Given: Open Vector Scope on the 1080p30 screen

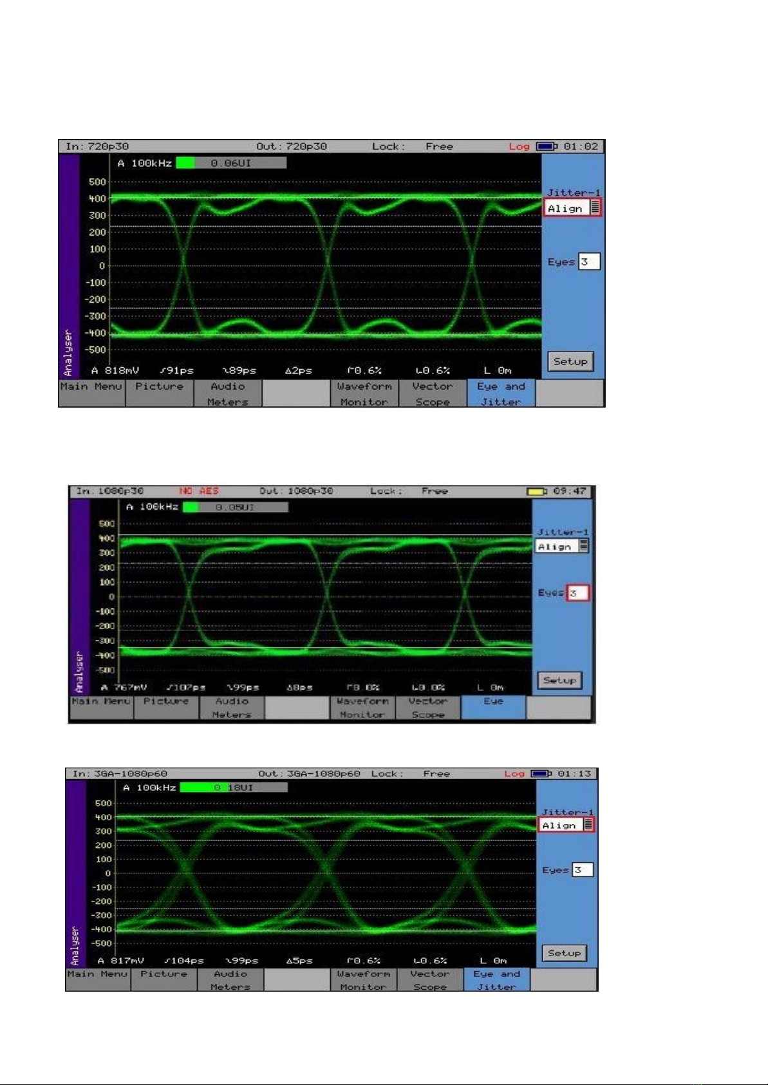Looking at the screenshot, I should tap(428, 708).
